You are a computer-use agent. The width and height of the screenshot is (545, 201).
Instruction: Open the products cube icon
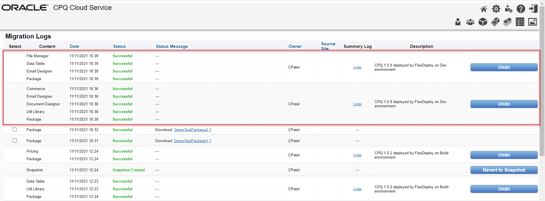[x=483, y=22]
